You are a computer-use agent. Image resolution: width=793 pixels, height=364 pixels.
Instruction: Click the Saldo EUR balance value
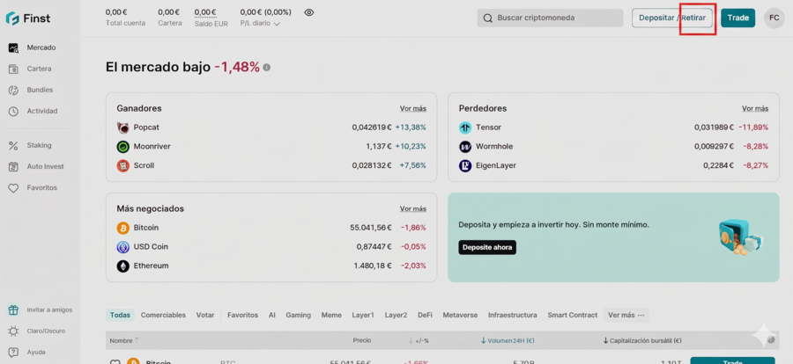coord(205,12)
